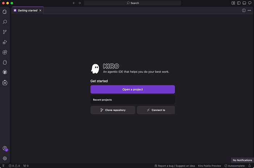This screenshot has width=254, height=168.
Task: Open the editor More Actions ellipsis
Action: [x=249, y=10]
